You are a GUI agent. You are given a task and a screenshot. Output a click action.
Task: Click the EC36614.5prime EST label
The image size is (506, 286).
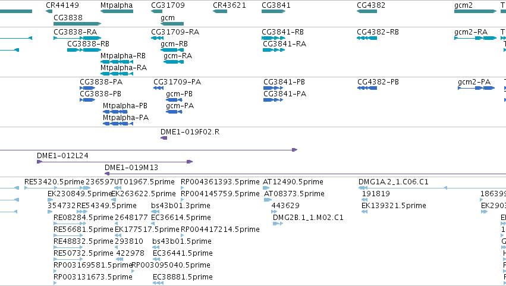point(181,218)
